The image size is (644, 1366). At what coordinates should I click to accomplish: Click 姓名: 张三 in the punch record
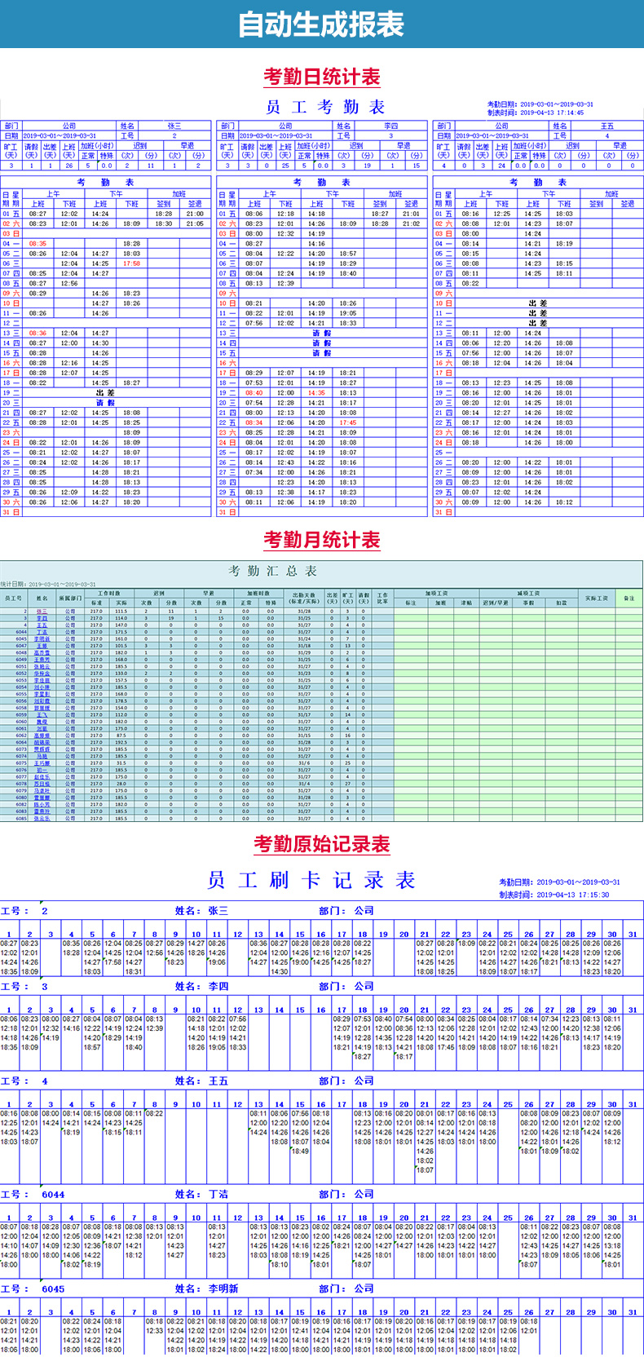pyautogui.click(x=201, y=911)
